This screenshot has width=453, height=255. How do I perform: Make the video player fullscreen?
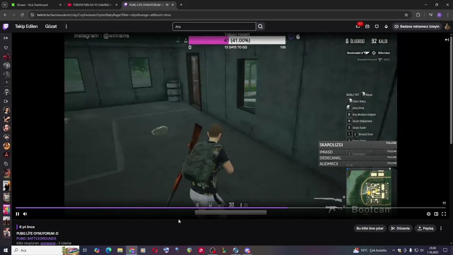tap(444, 214)
